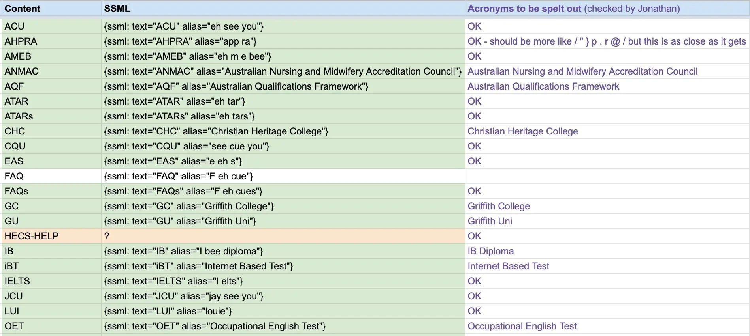The height and width of the screenshot is (336, 750).
Task: Select the SSML cell with alias "eh see you"
Action: 283,26
